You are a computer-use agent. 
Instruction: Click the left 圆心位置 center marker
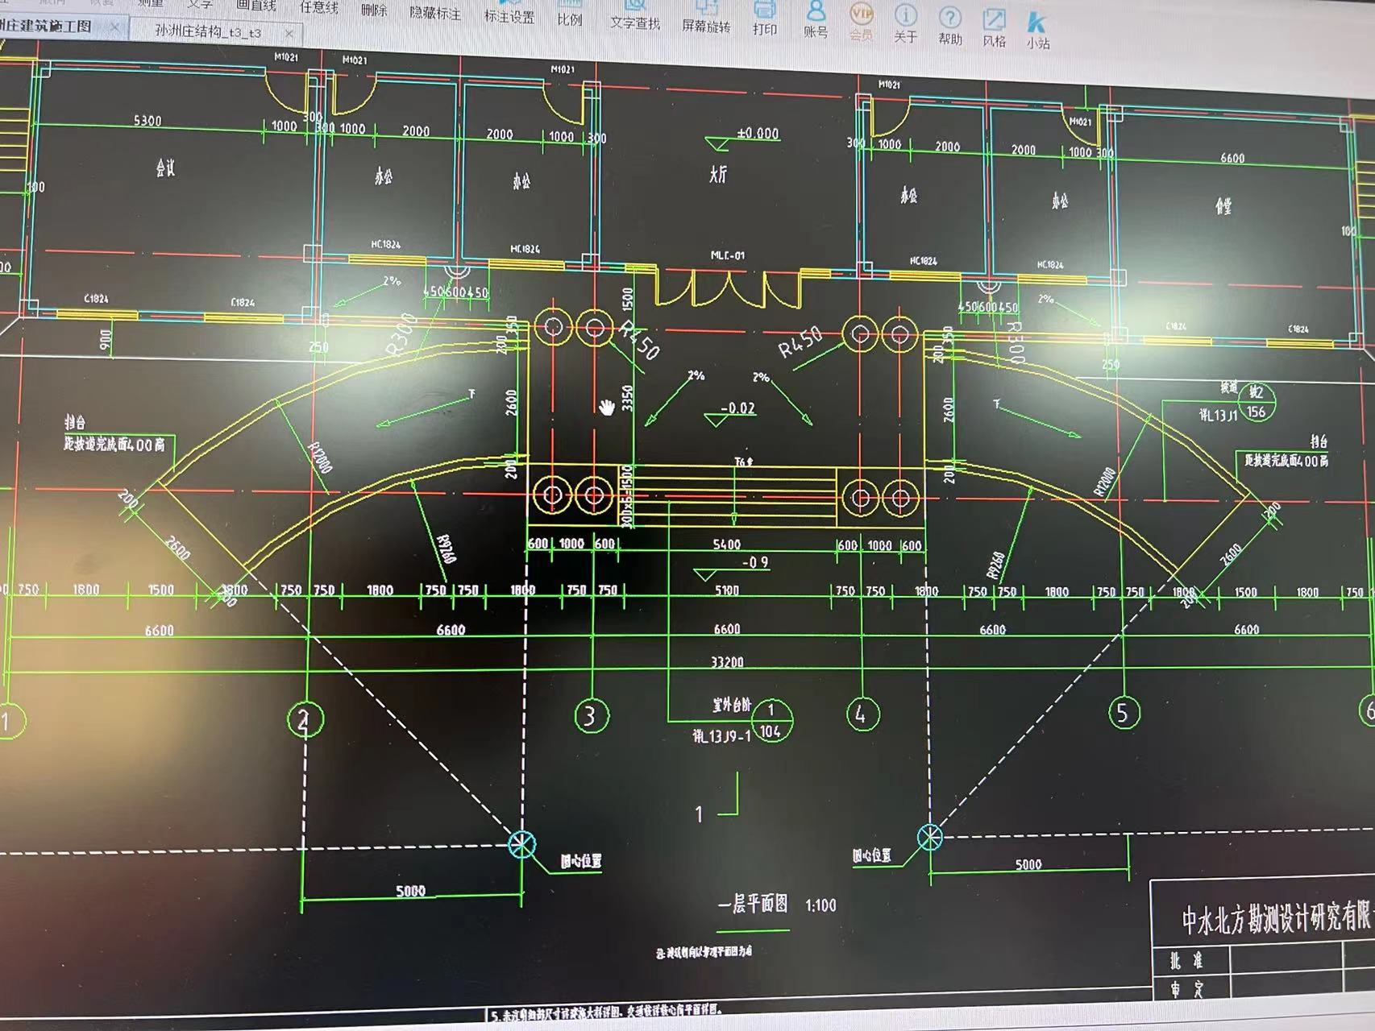tap(521, 844)
